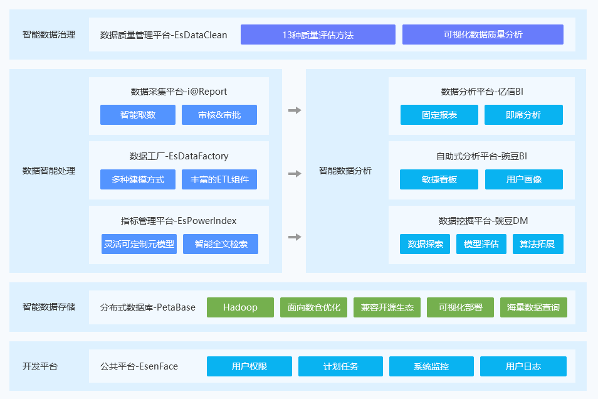Select the 海量数据查询 green button
The height and width of the screenshot is (399, 598).
pos(533,307)
